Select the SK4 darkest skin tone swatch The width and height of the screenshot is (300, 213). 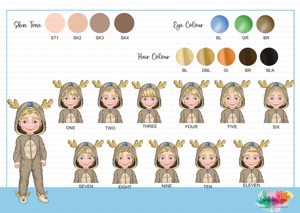(x=124, y=22)
